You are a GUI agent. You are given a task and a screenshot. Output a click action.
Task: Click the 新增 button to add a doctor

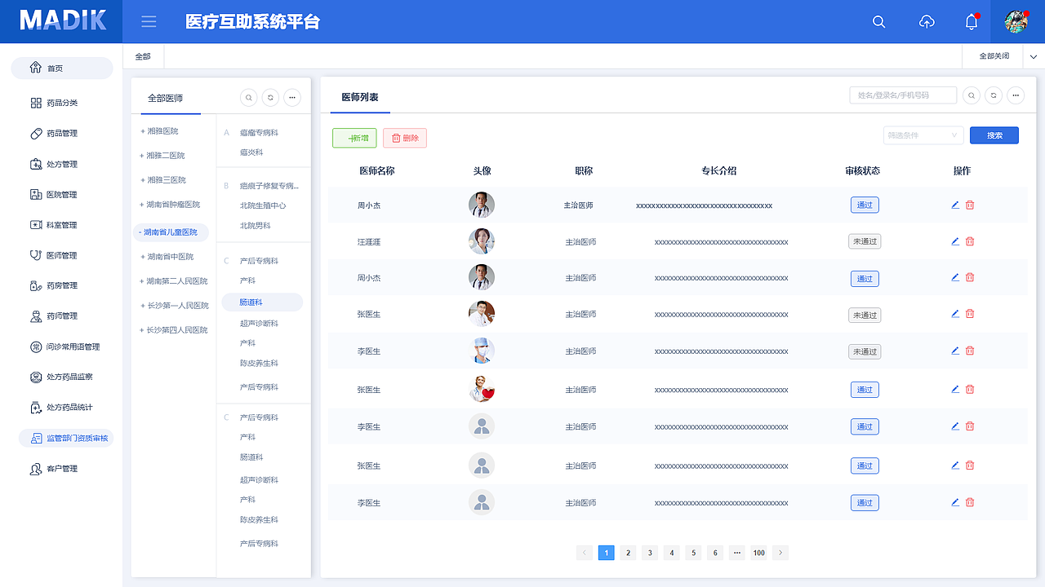pyautogui.click(x=354, y=138)
